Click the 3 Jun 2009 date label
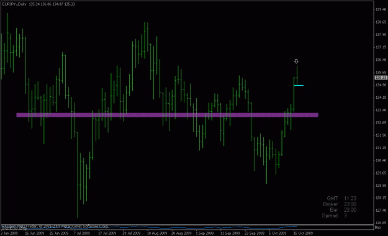 (9, 234)
